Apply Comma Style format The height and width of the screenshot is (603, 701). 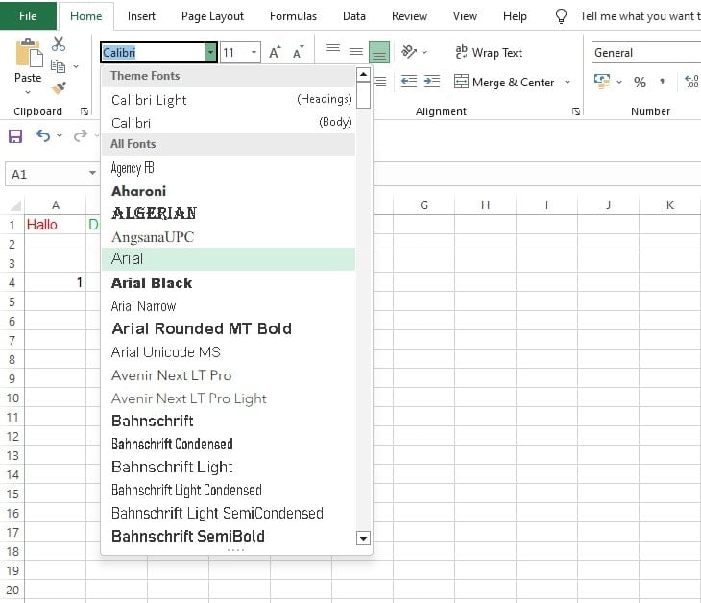(662, 82)
